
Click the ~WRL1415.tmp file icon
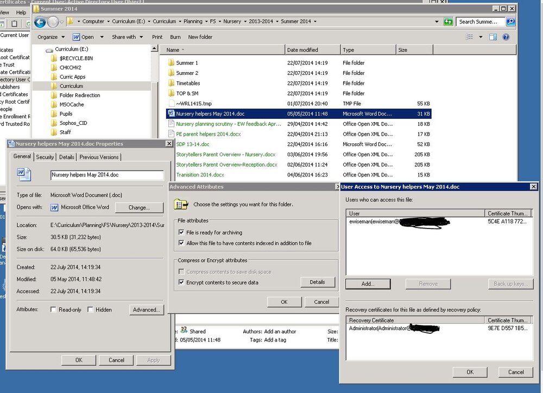point(171,103)
